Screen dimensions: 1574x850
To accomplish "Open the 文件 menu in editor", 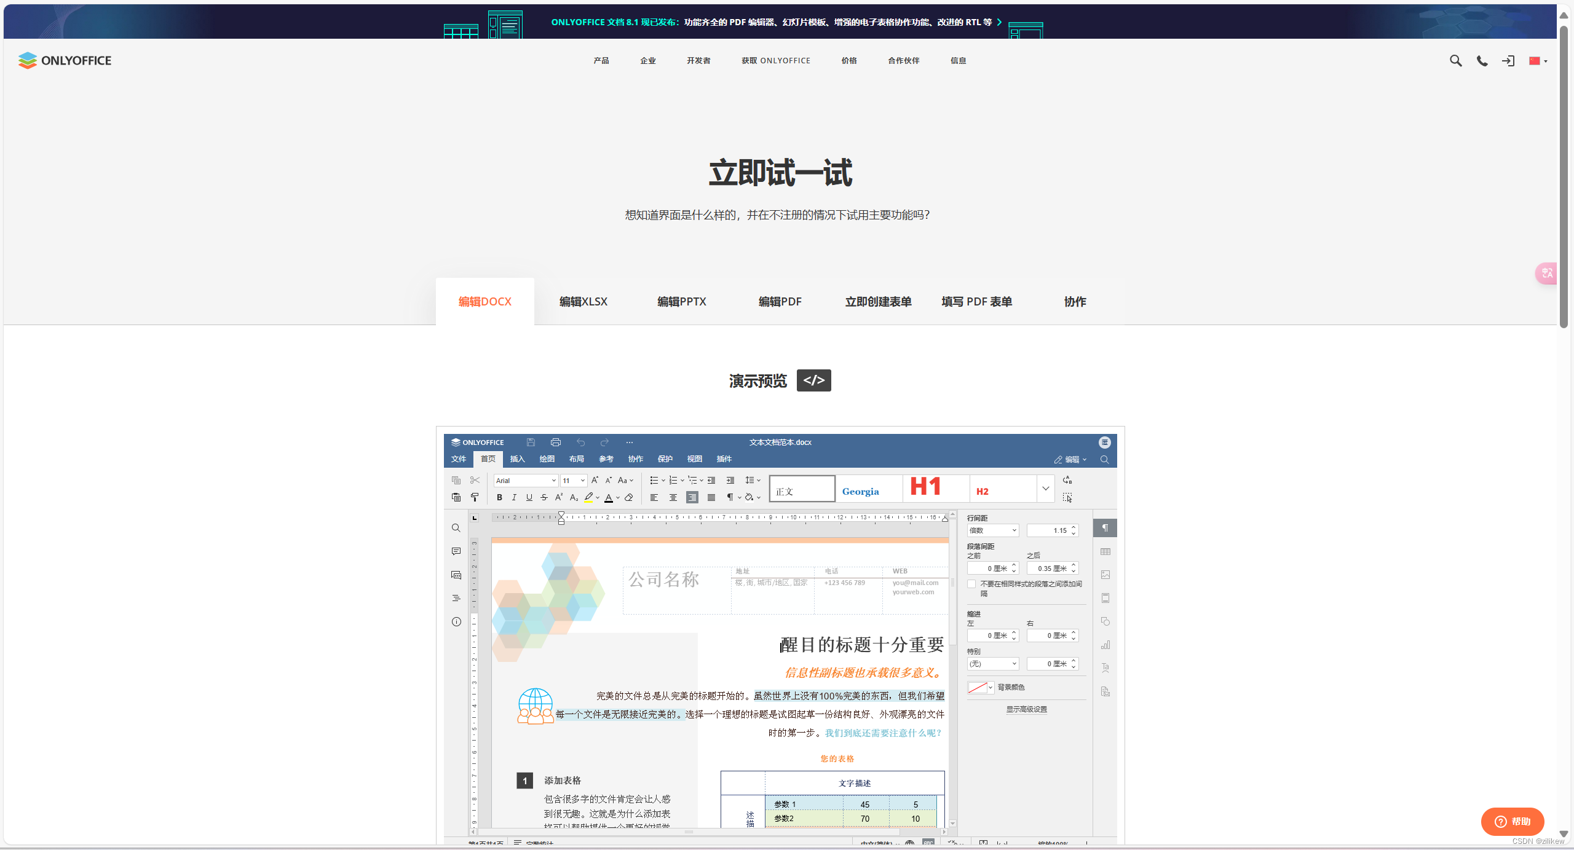I will (459, 459).
